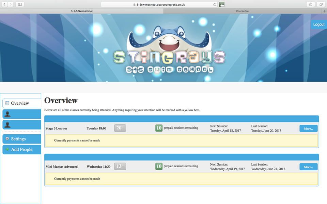Click More for Stage 3 Learner class

click(x=309, y=129)
